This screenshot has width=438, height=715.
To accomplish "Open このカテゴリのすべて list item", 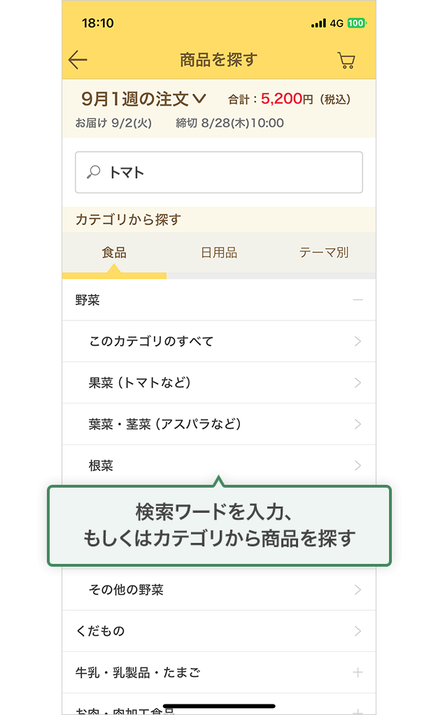I will point(219,341).
